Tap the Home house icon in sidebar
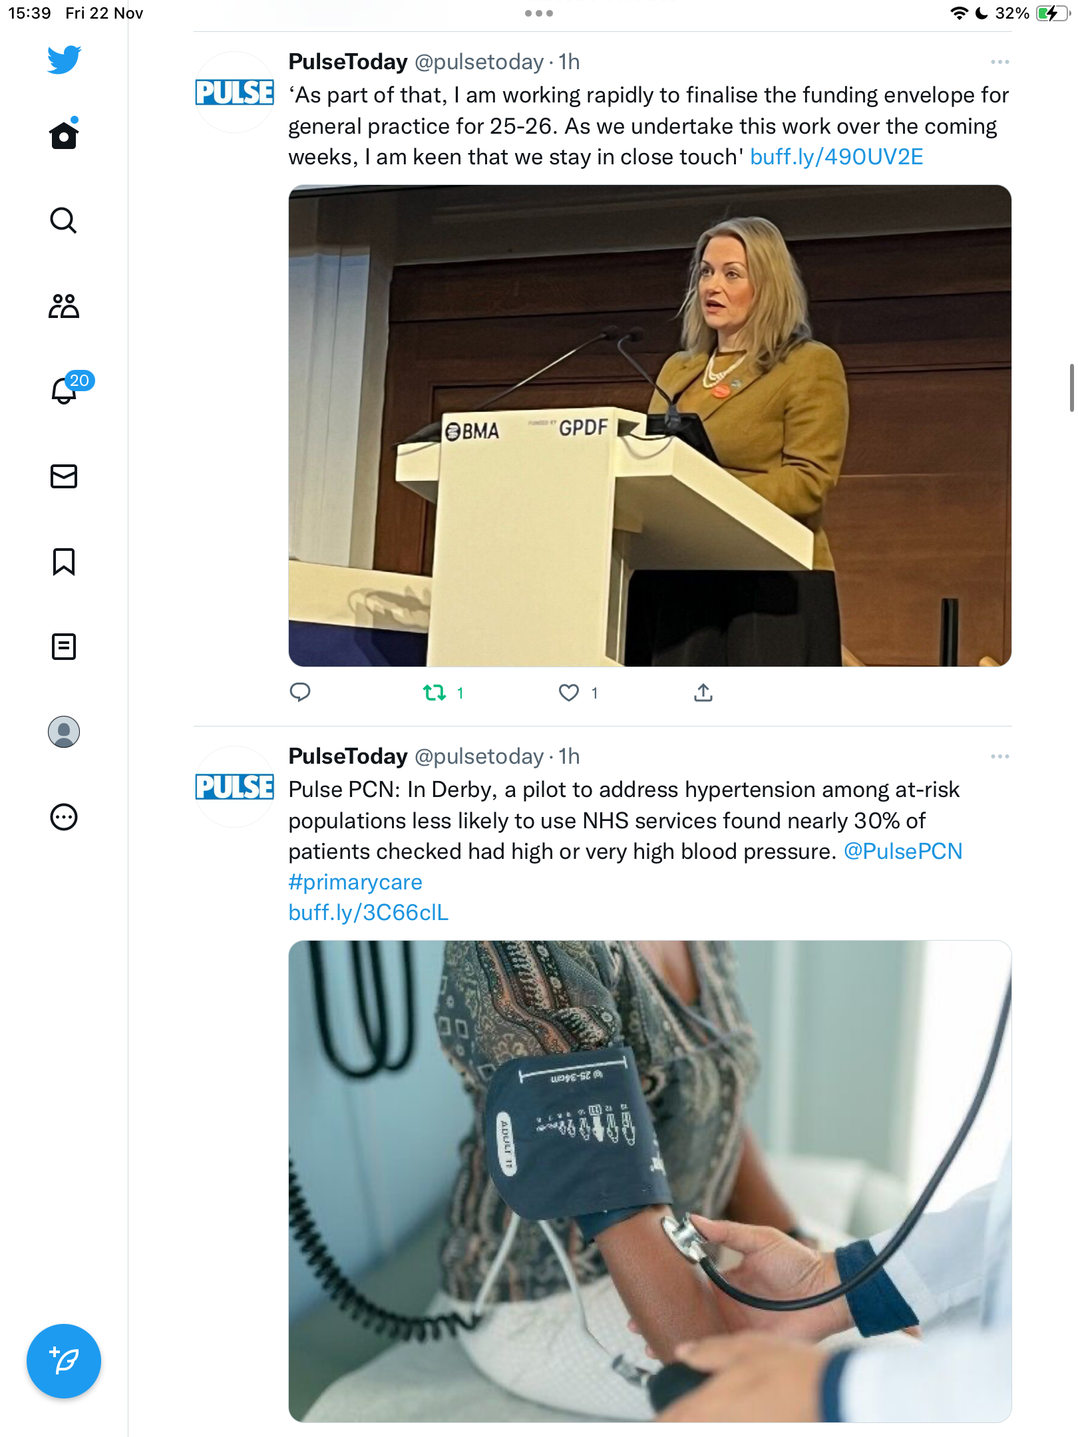This screenshot has width=1078, height=1437. (x=64, y=134)
